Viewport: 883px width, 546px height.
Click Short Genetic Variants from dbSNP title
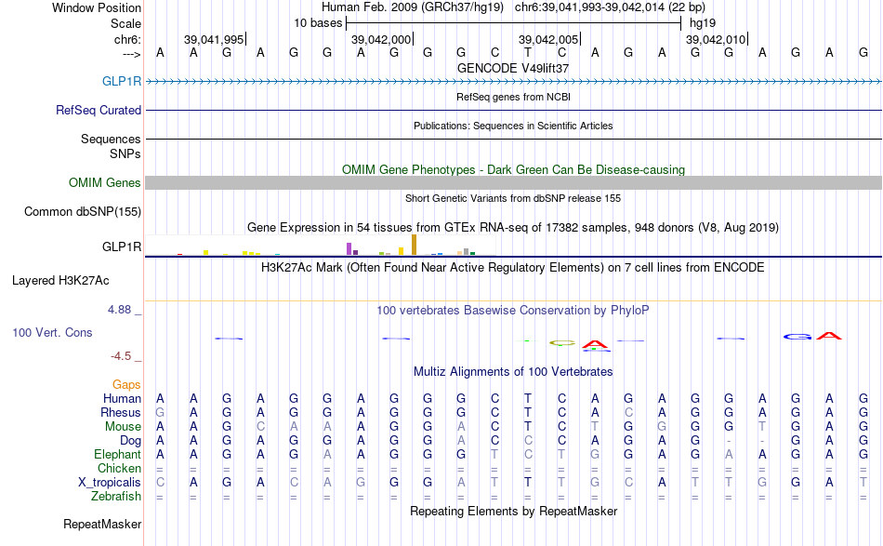click(x=513, y=198)
